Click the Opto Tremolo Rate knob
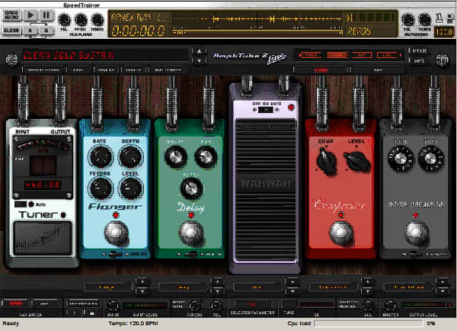This screenshot has width=457, height=331. [x=401, y=159]
